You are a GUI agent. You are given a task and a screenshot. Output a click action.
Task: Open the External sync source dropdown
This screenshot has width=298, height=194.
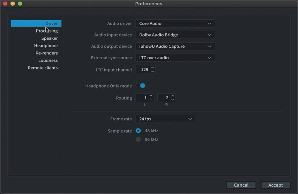(x=175, y=58)
